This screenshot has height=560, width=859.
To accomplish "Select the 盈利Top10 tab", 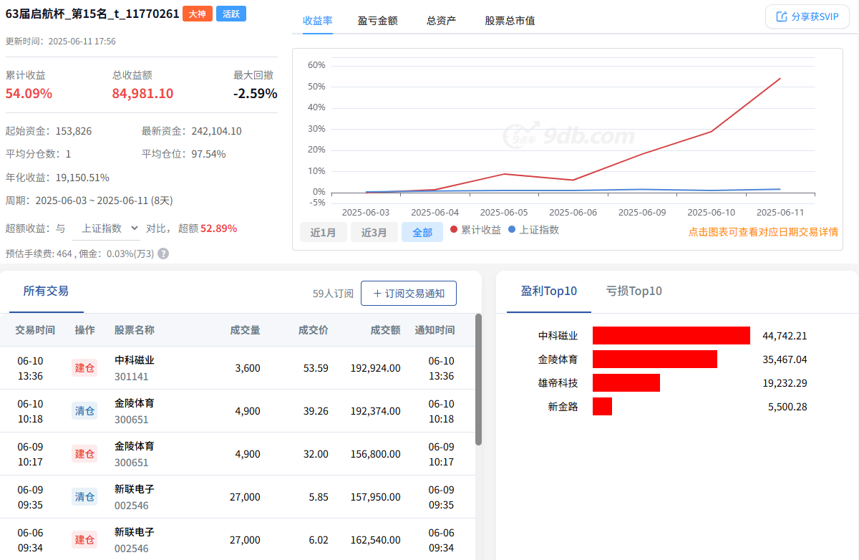I will pyautogui.click(x=549, y=291).
